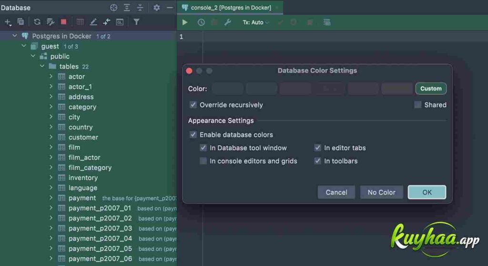This screenshot has height=266, width=488.
Task: Close the console_2 tab
Action: 277,8
